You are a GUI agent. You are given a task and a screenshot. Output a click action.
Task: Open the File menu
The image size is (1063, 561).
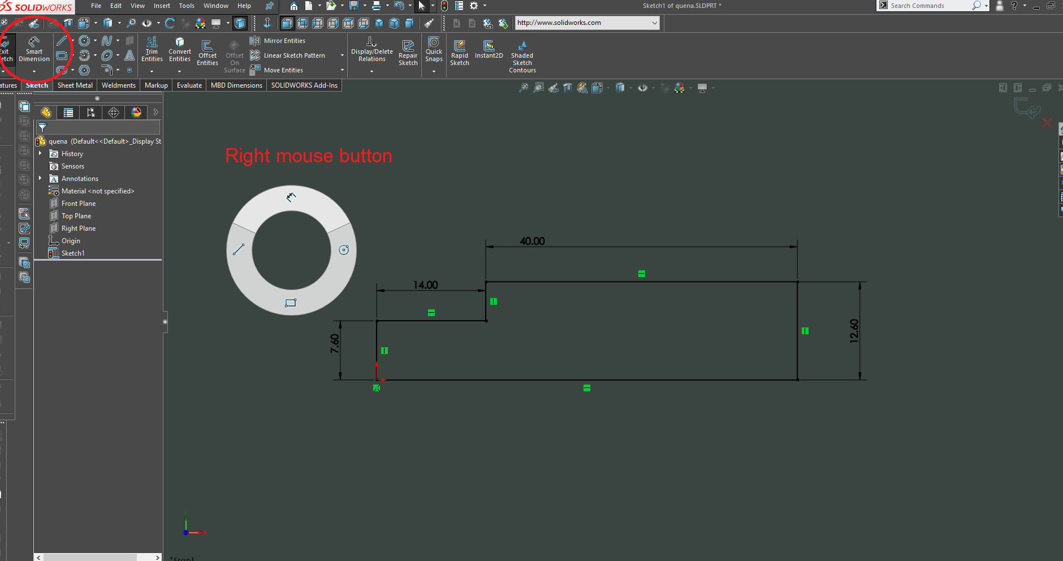96,6
